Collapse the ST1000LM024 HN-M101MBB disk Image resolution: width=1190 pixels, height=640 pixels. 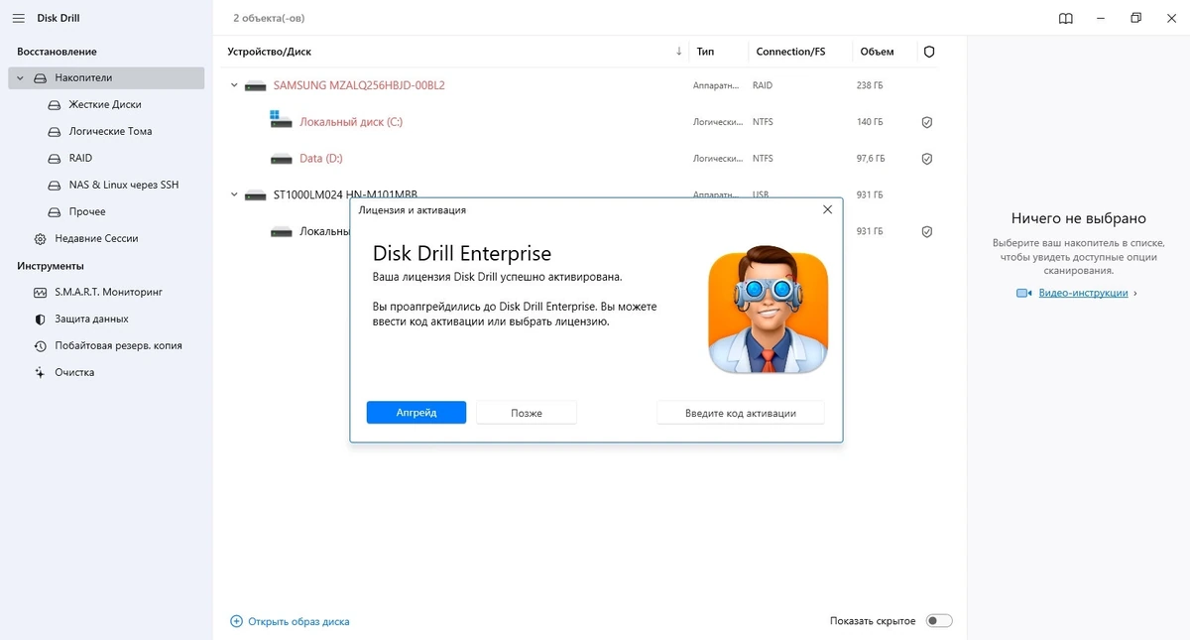click(x=234, y=194)
